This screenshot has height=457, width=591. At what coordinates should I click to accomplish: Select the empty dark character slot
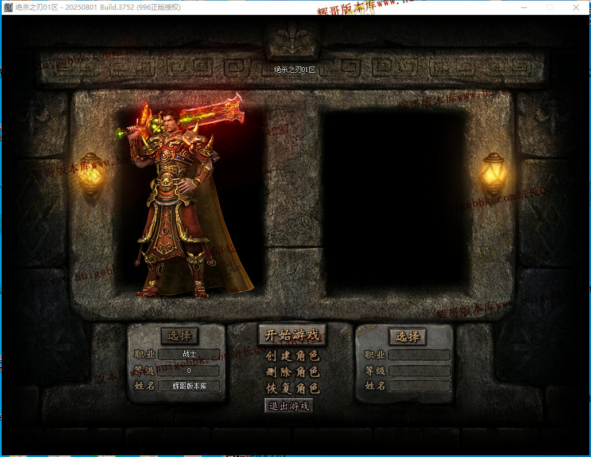396,201
